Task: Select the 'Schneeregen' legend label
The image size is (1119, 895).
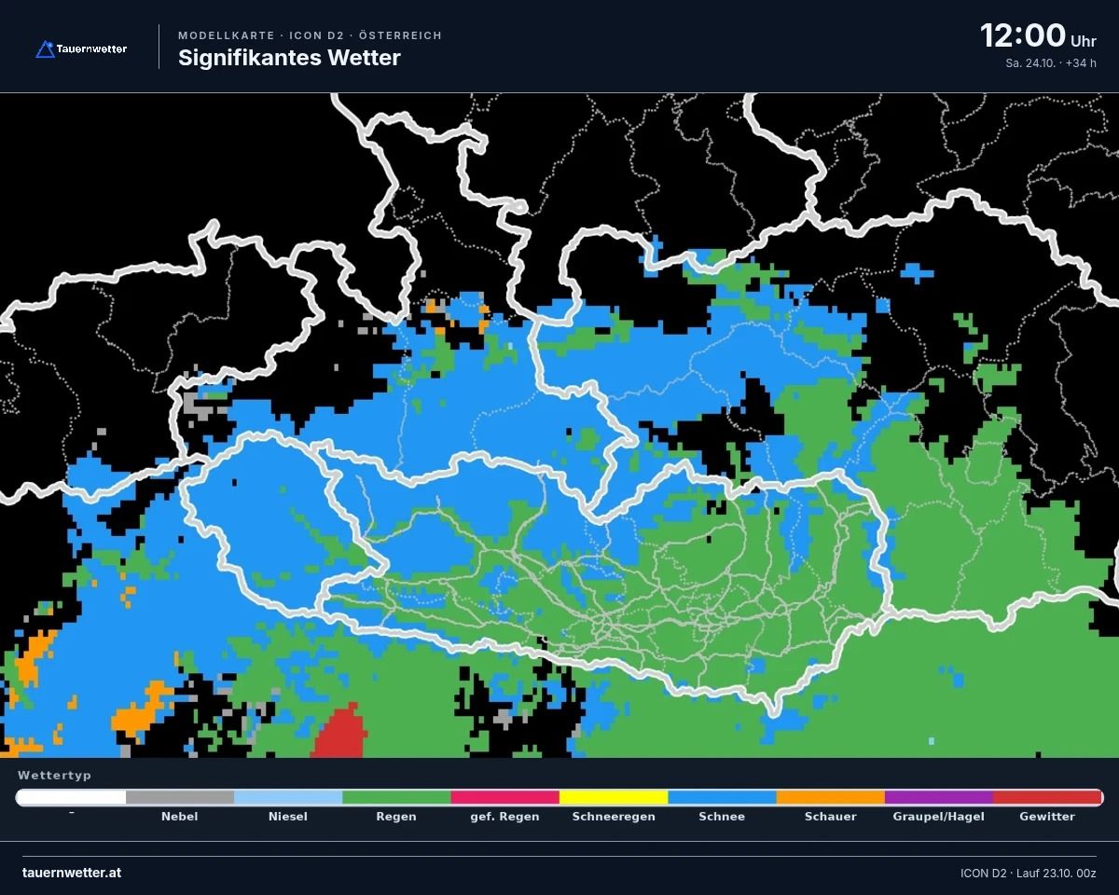Action: pos(614,817)
